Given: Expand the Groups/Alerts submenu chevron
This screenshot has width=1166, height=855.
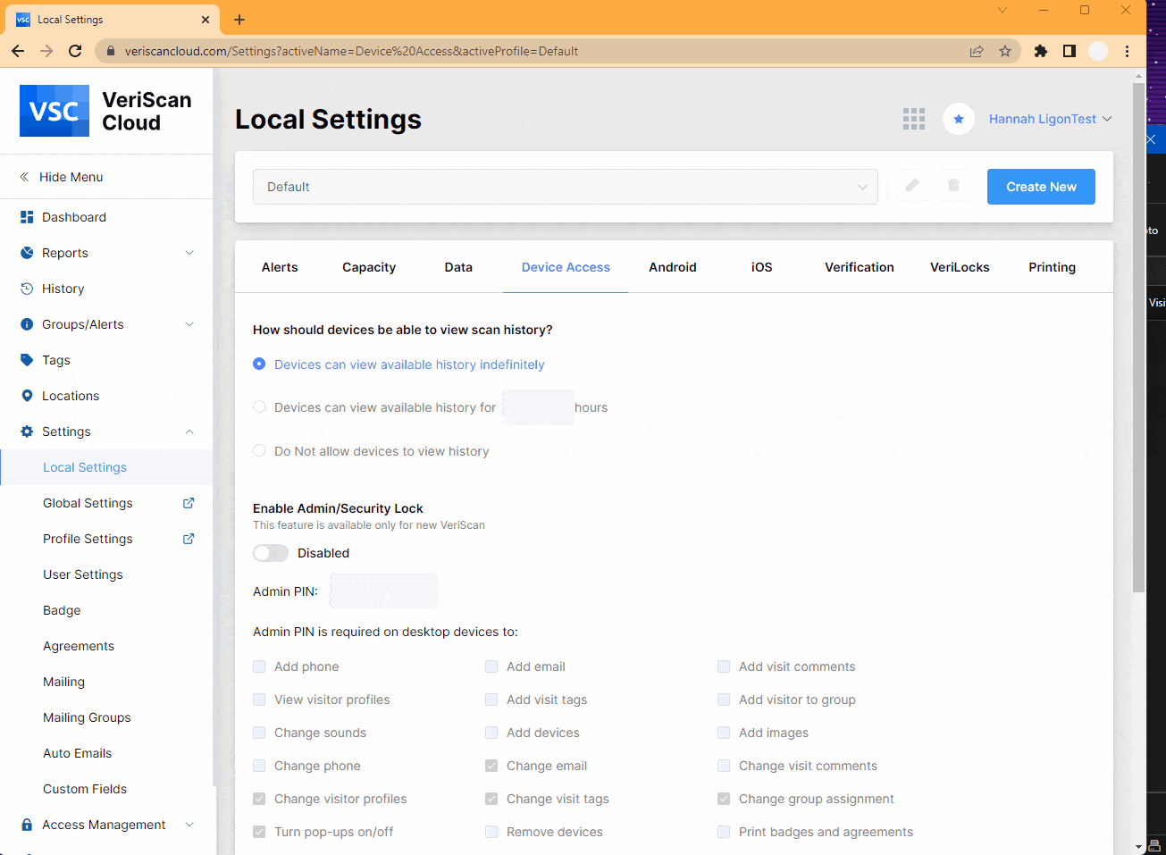Looking at the screenshot, I should pyautogui.click(x=189, y=324).
